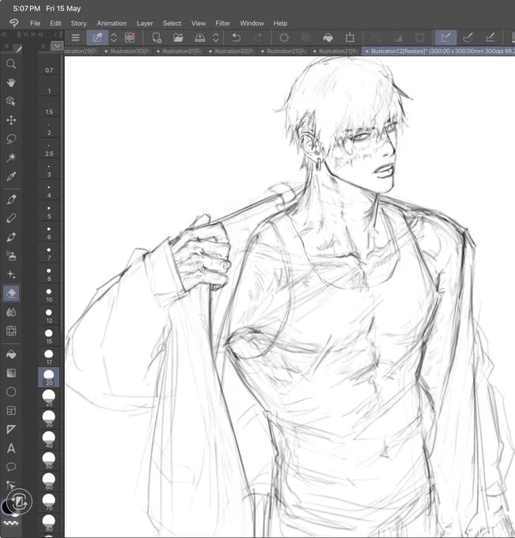Toggle Snap to special ruler
Image resolution: width=515 pixels, height=538 pixels.
click(468, 37)
